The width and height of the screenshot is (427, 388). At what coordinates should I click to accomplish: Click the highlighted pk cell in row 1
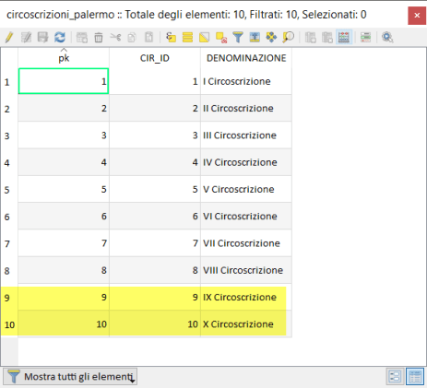click(x=64, y=81)
